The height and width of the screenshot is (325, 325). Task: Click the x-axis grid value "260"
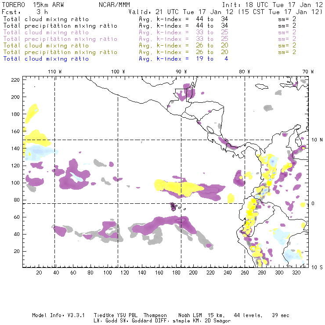click(245, 273)
